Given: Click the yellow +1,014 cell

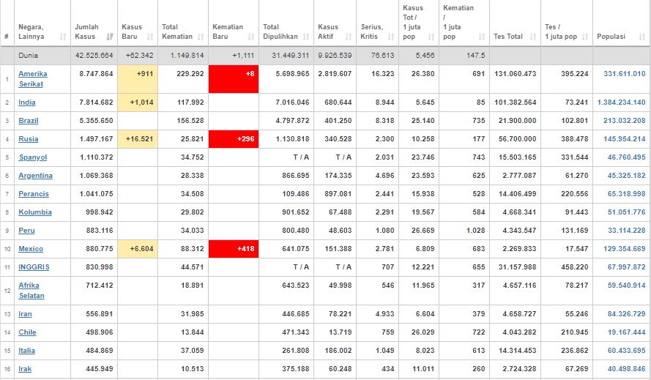Looking at the screenshot, I should (138, 103).
